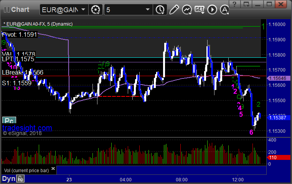Open the alerts A icon
The image size is (292, 184).
pos(224,10)
